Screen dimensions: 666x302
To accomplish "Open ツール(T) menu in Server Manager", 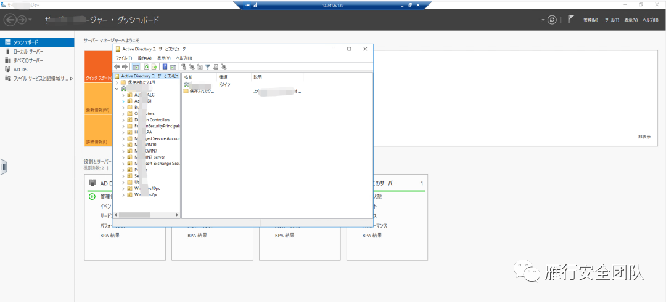I will tap(612, 20).
